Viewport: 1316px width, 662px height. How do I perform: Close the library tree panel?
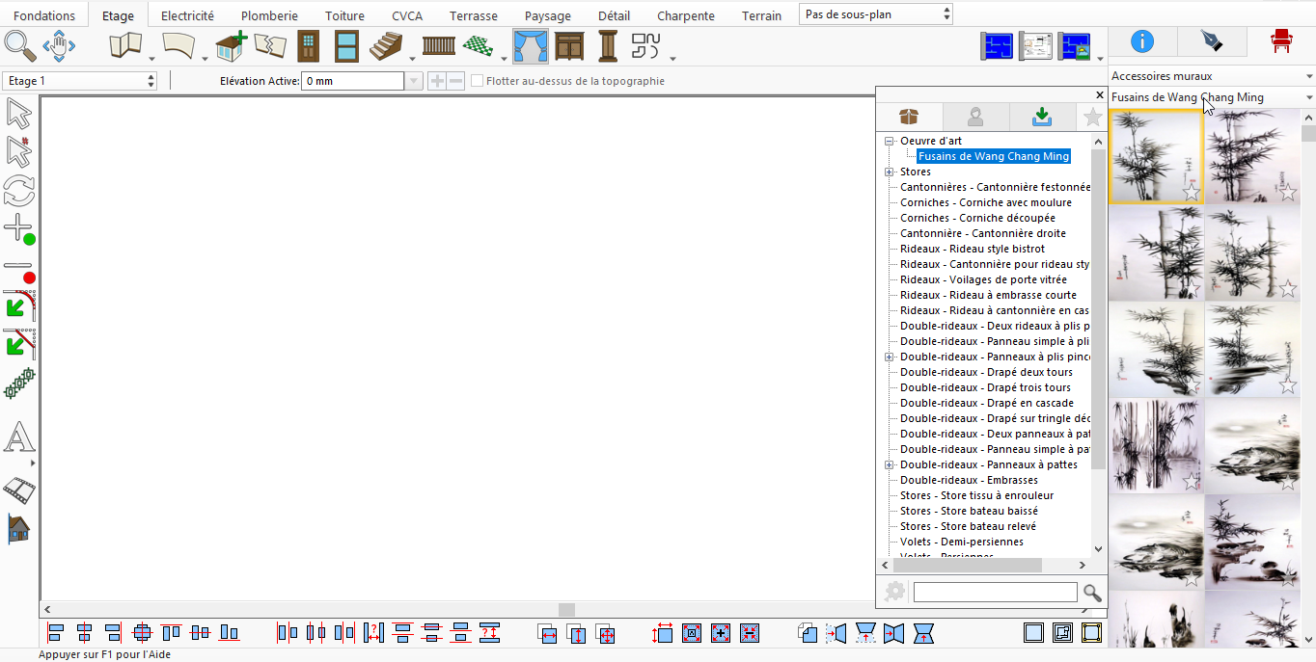[1099, 94]
